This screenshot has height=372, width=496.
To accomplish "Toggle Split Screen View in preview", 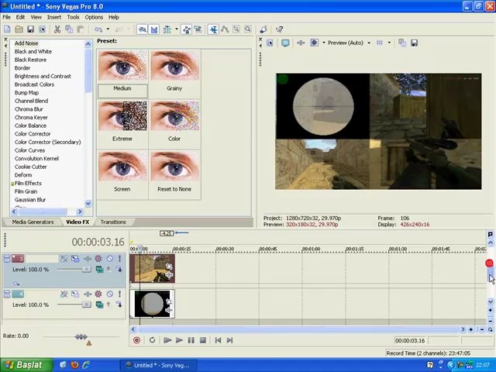I will (x=314, y=43).
